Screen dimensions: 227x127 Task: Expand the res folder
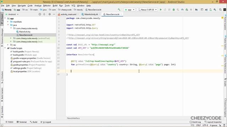coord(8,45)
